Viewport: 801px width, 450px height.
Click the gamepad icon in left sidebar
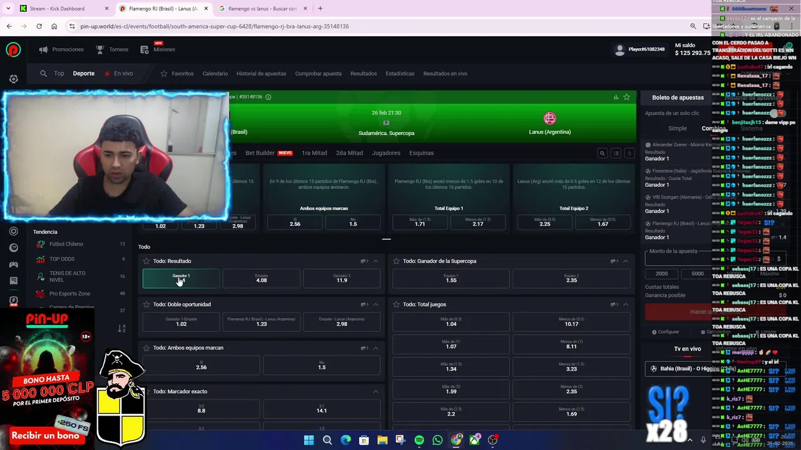click(x=14, y=264)
